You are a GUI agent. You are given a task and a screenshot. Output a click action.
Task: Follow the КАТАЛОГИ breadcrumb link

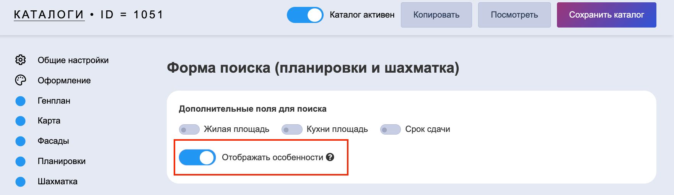click(49, 15)
